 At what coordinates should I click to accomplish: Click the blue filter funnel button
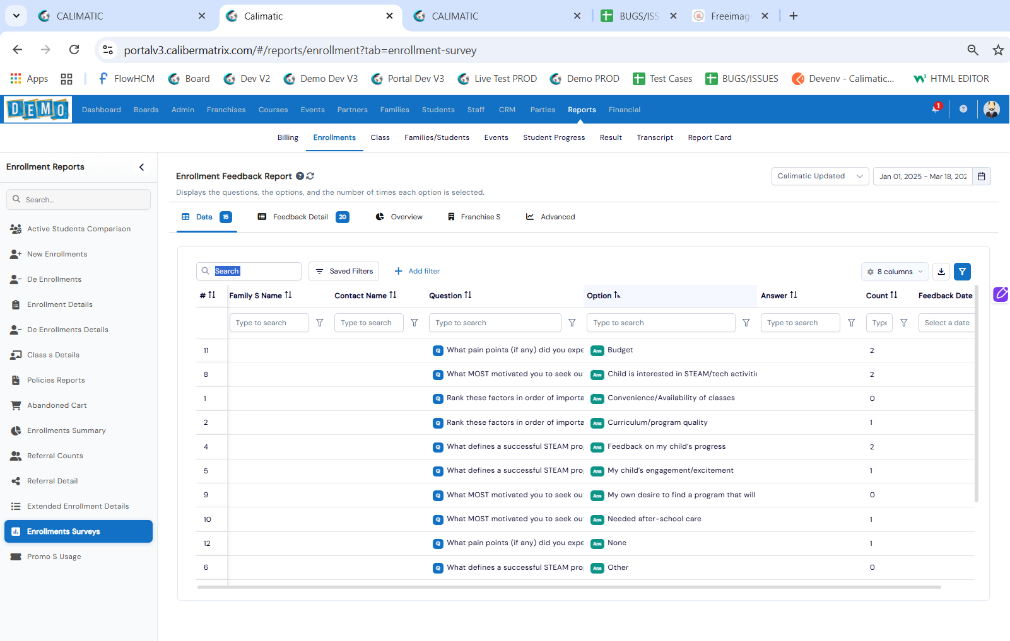click(962, 272)
